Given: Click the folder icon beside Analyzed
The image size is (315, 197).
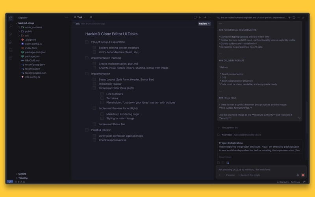Looking at the screenshot, I should [x=219, y=135].
